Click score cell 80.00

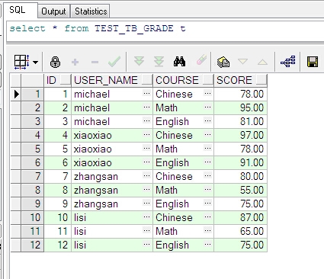(x=240, y=177)
